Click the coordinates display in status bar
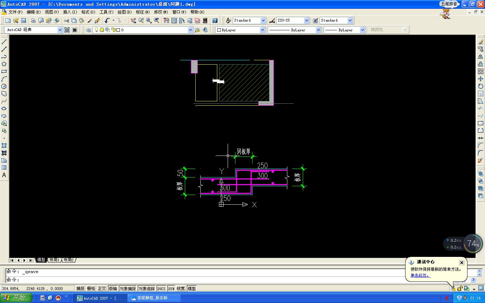Screen dimensions: 485x303 tap(37, 289)
